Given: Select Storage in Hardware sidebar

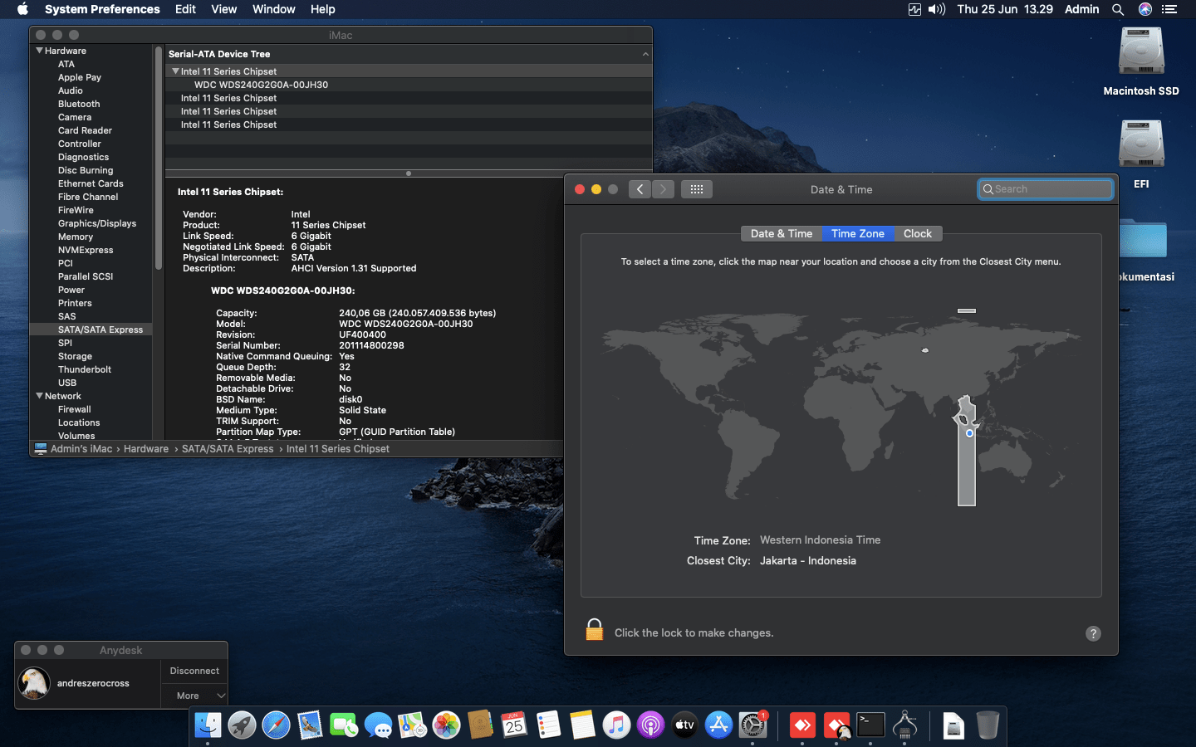Looking at the screenshot, I should (x=75, y=356).
